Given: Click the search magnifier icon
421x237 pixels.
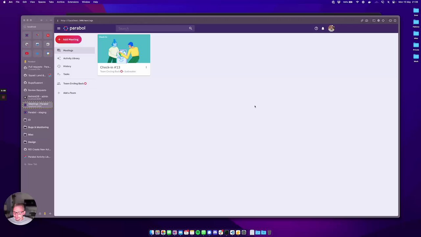Looking at the screenshot, I should pyautogui.click(x=190, y=28).
